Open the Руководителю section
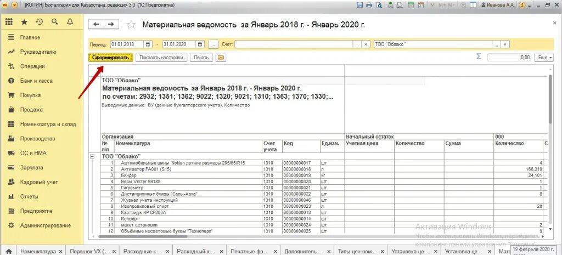This screenshot has width=562, height=255. (x=38, y=52)
